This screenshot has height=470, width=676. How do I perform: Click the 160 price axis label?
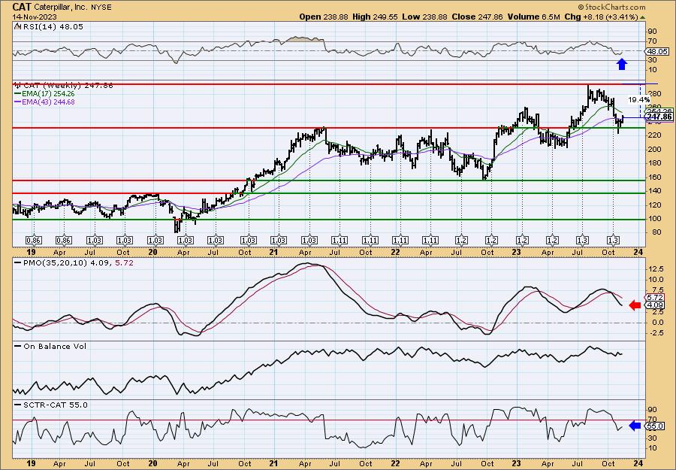(x=653, y=177)
